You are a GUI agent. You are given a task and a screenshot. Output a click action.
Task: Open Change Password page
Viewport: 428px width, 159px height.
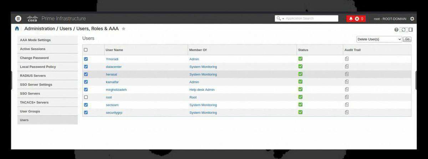[47, 58]
